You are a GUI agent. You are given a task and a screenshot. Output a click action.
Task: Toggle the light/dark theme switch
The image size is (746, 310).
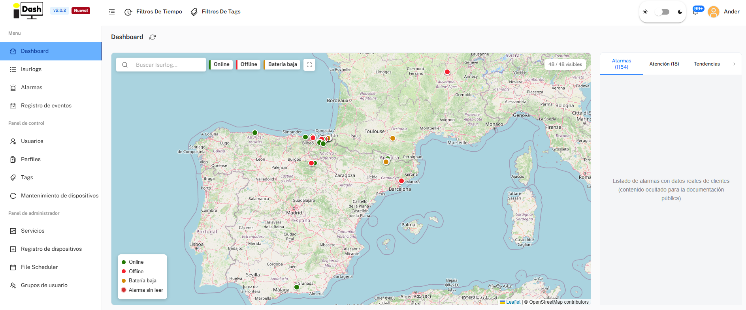click(663, 12)
